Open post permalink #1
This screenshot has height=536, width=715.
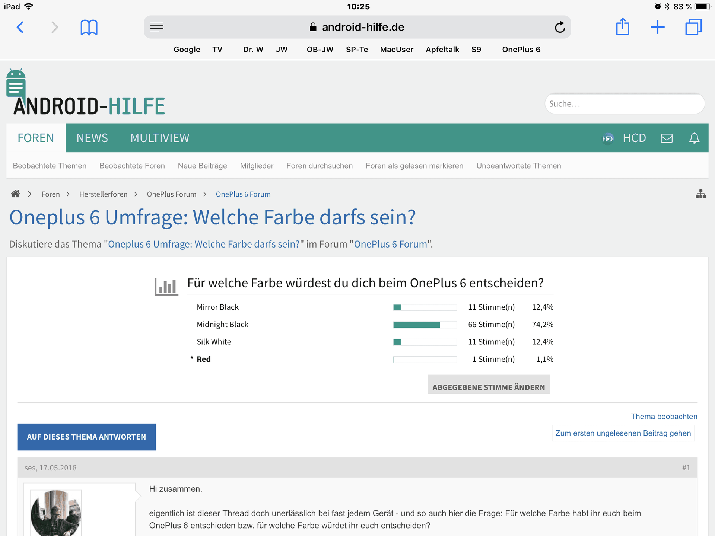click(686, 468)
